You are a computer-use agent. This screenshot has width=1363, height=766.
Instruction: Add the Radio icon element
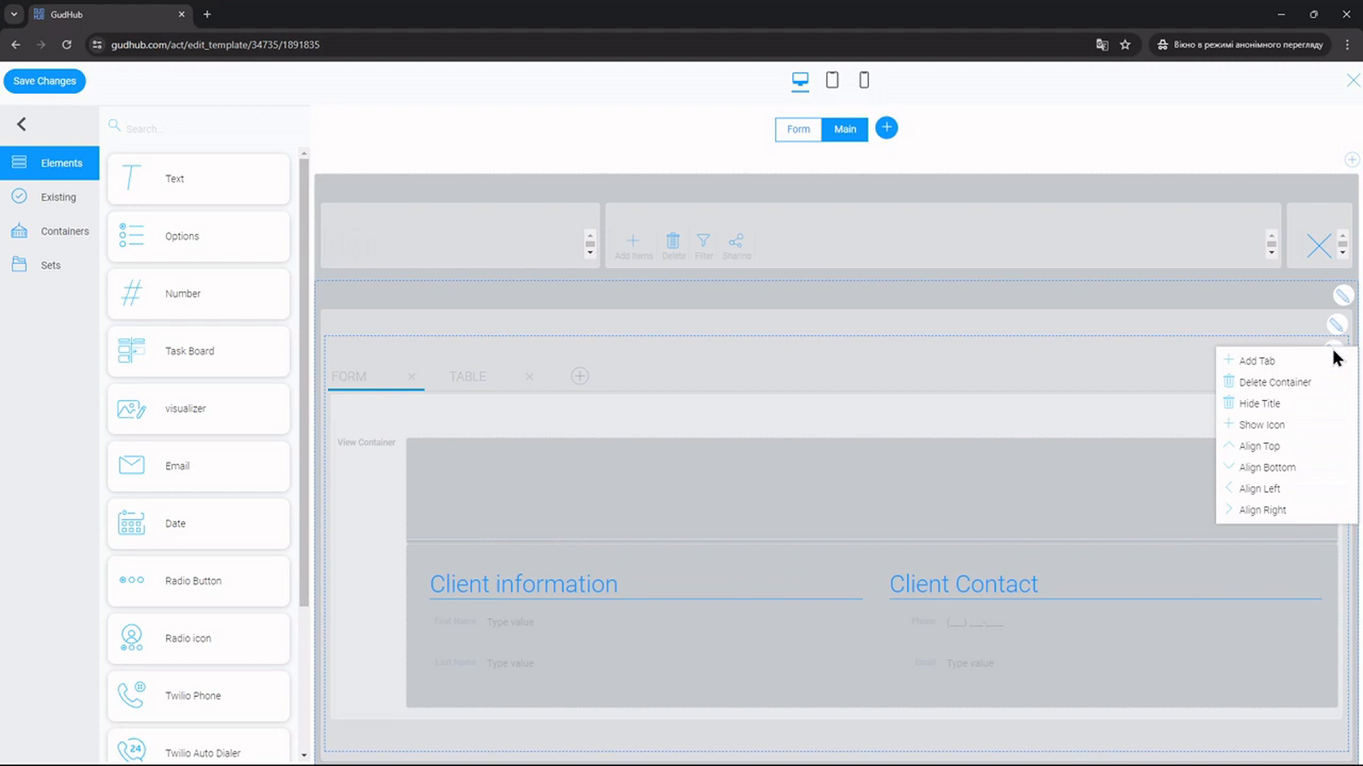pos(198,638)
